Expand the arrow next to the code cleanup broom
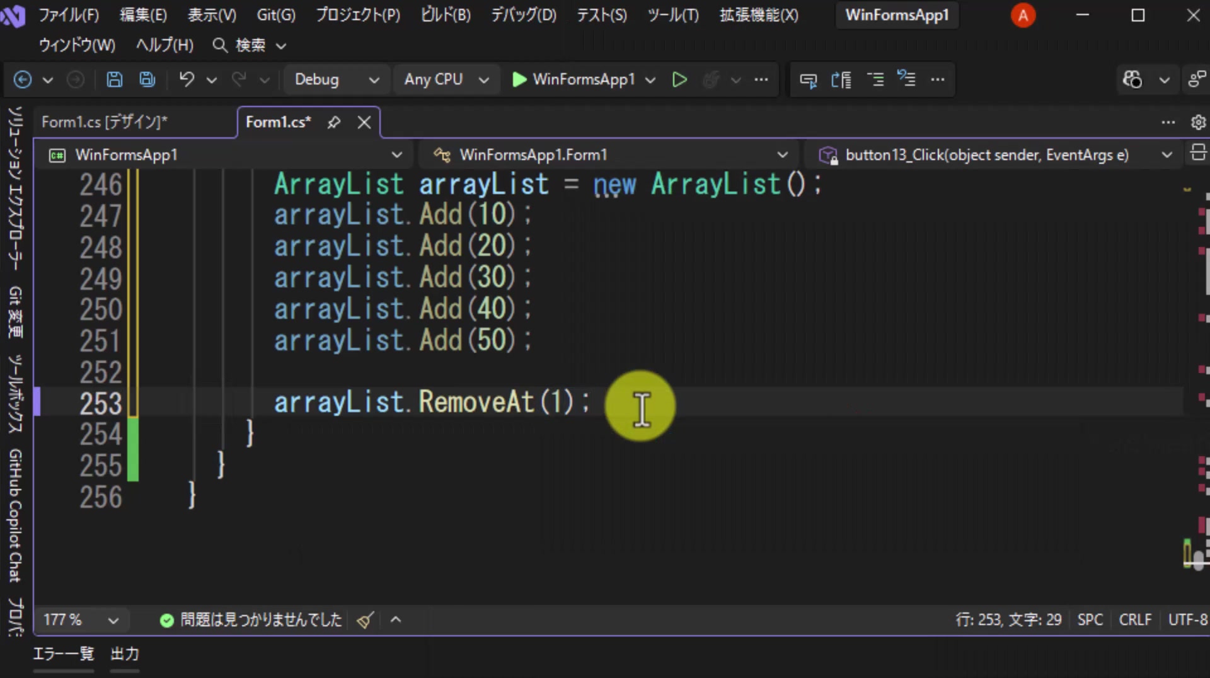The width and height of the screenshot is (1210, 678). tap(396, 620)
